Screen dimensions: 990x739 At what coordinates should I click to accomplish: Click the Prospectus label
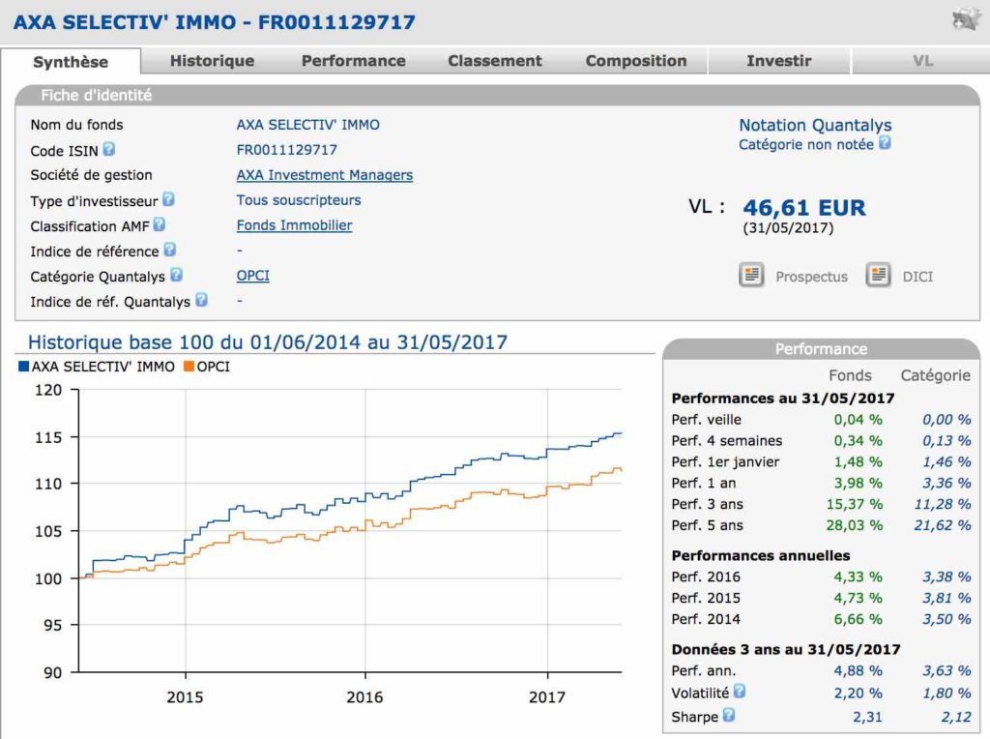pos(811,277)
